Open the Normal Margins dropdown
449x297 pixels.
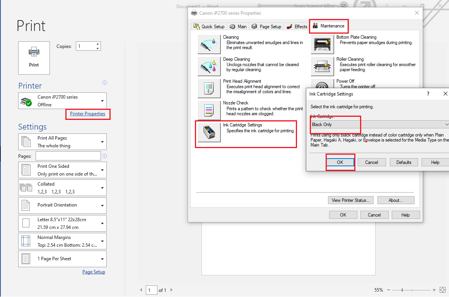coord(62,241)
